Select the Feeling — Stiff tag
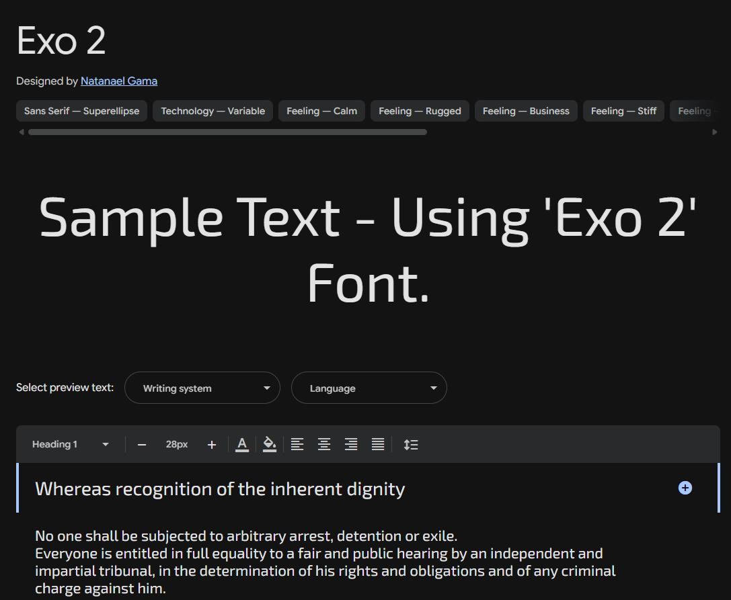 pos(623,111)
